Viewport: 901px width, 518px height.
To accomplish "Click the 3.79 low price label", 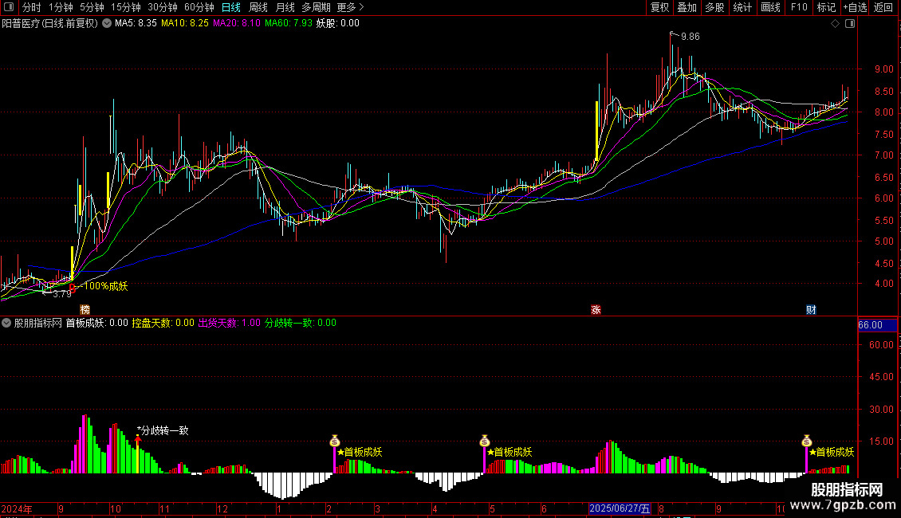I will (61, 294).
